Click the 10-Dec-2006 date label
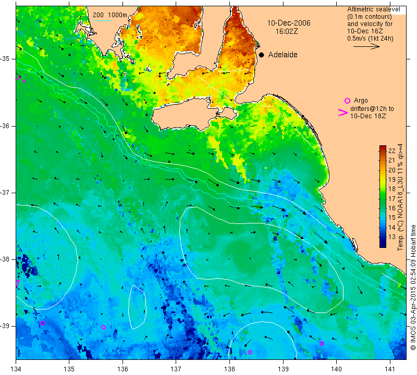This screenshot has height=375, width=417. (289, 23)
